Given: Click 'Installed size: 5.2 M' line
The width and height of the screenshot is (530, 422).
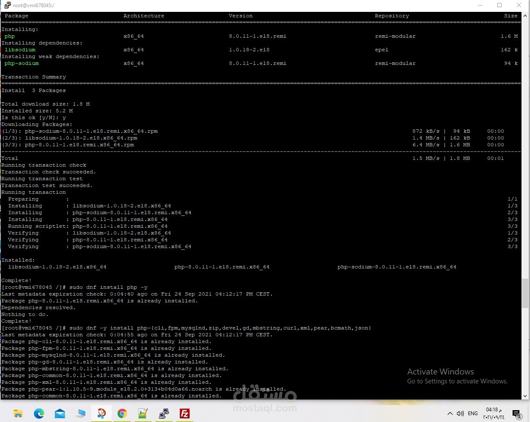Looking at the screenshot, I should point(37,111).
